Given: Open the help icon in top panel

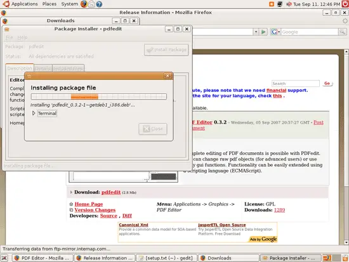Looking at the screenshot, I should 99,4.
